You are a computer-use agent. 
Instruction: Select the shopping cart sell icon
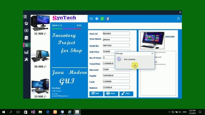(x=27, y=45)
